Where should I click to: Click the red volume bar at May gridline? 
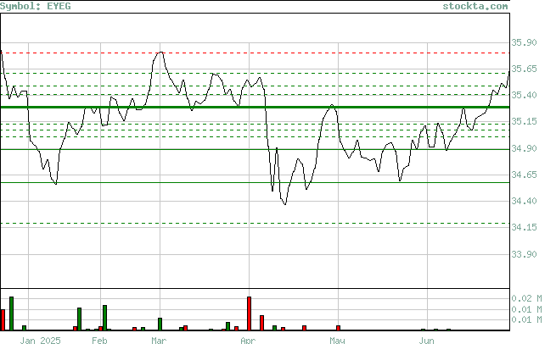coord(339,328)
